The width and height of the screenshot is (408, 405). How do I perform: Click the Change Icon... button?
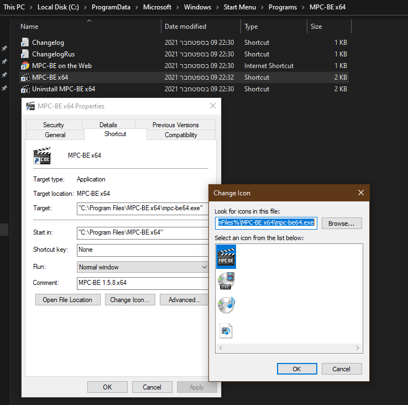(130, 300)
